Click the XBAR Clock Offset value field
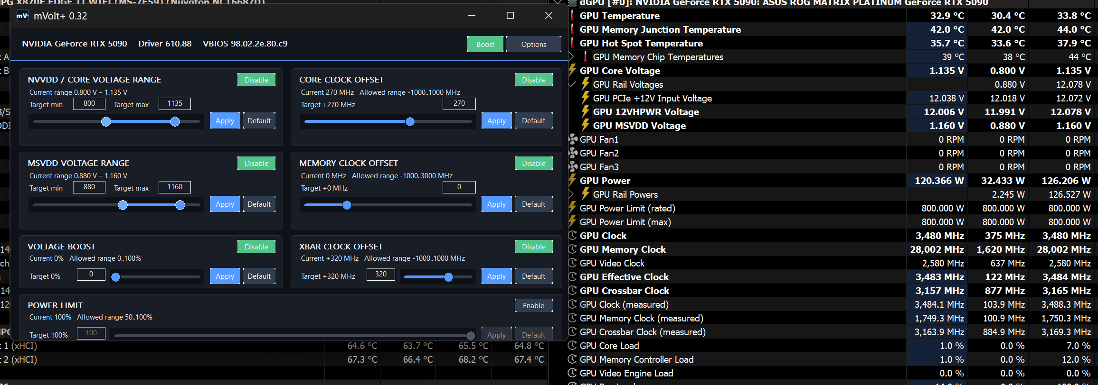Screen dimensions: 1098x385 381,274
